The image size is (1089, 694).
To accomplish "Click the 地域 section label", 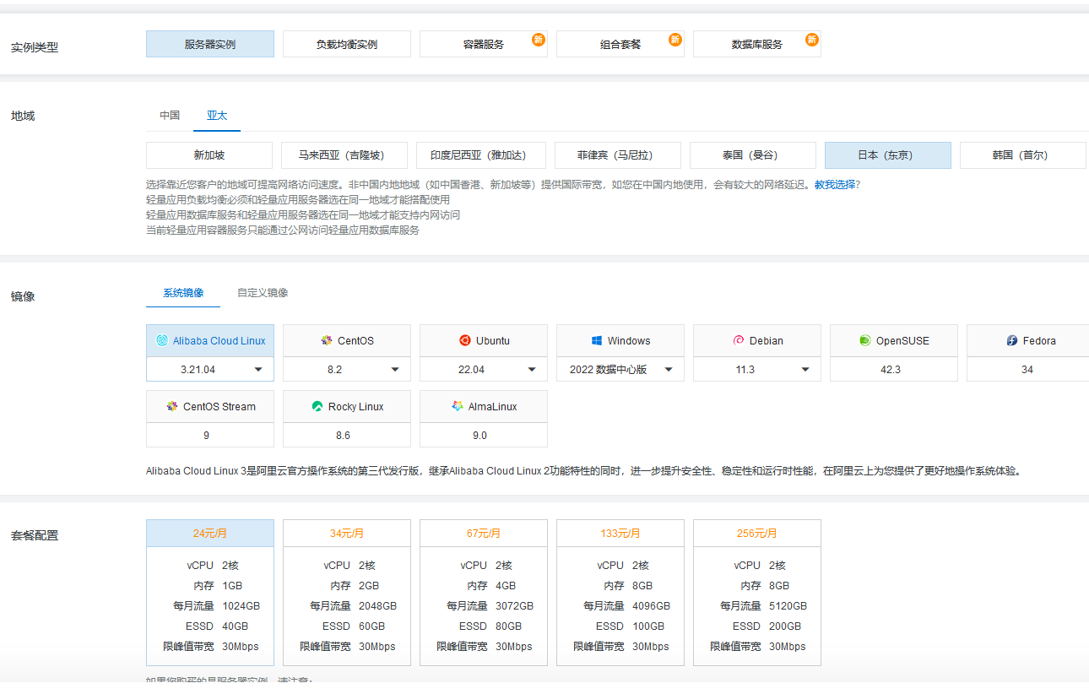I will tap(23, 116).
